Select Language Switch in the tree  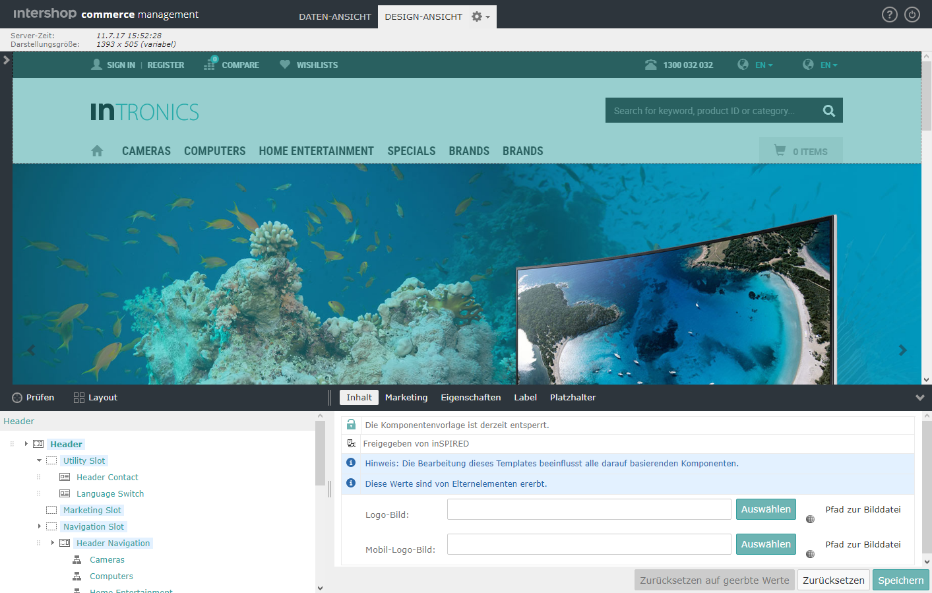[x=110, y=494]
